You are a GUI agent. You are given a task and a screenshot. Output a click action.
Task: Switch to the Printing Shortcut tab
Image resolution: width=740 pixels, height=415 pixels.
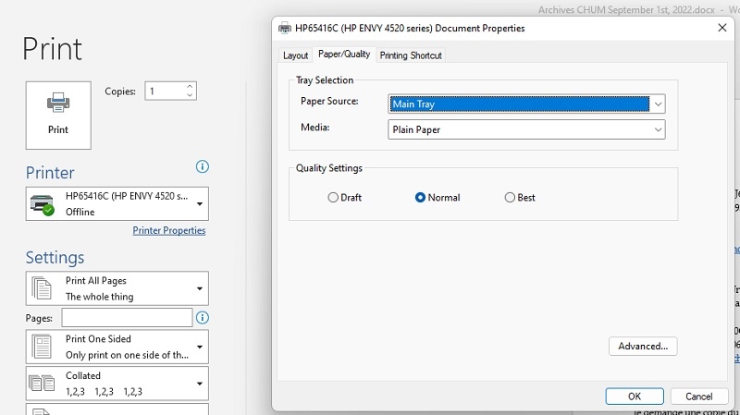pyautogui.click(x=411, y=55)
